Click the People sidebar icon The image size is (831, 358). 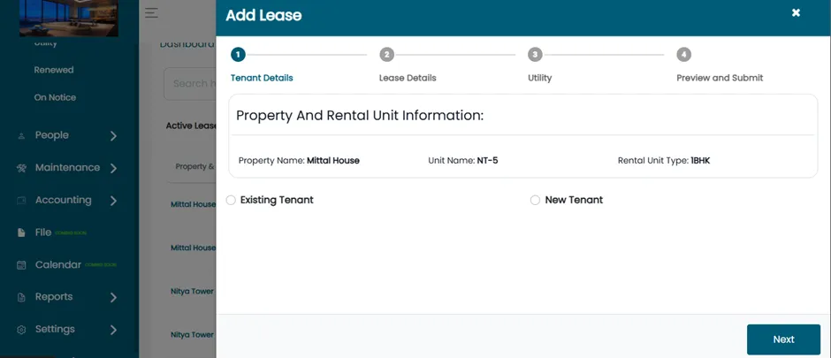[x=21, y=136]
